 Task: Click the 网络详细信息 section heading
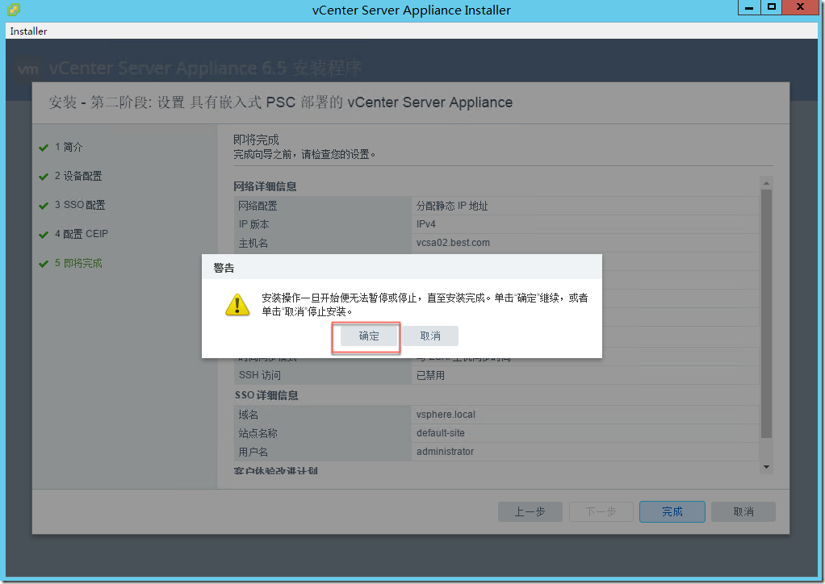[x=265, y=186]
